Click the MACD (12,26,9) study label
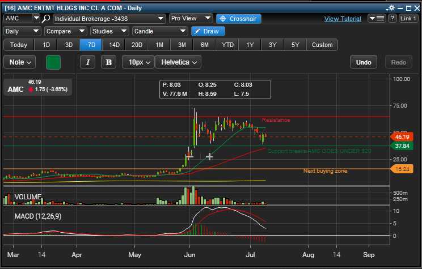 [x=38, y=216]
